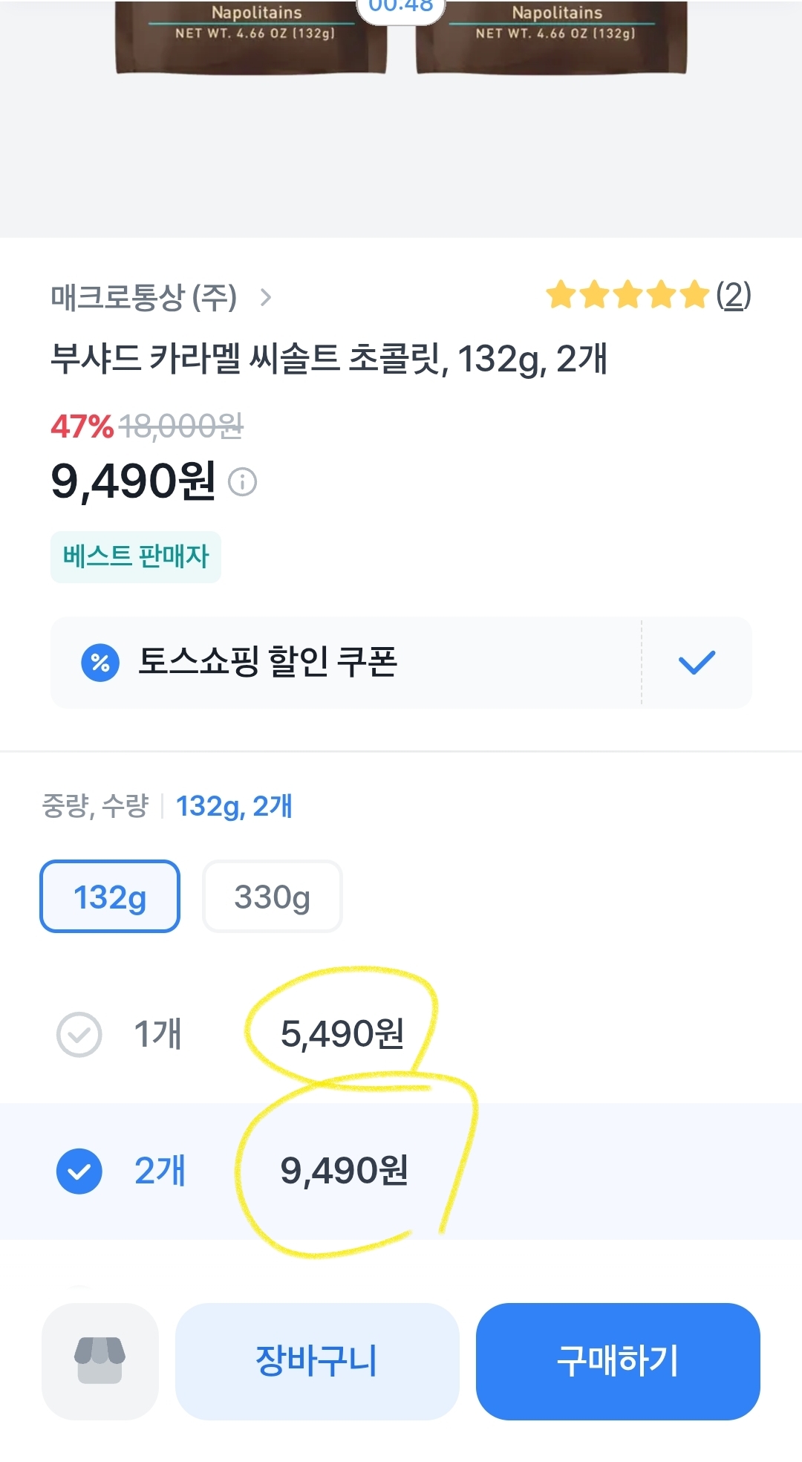
Task: Tap the blue percent coupon icon
Action: click(100, 662)
